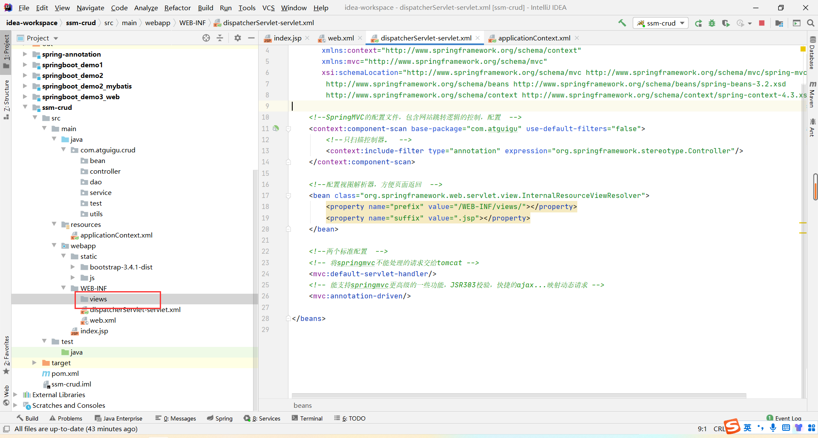Expand the target folder

pos(35,363)
